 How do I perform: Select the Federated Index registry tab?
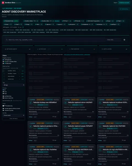pos(11,21)
